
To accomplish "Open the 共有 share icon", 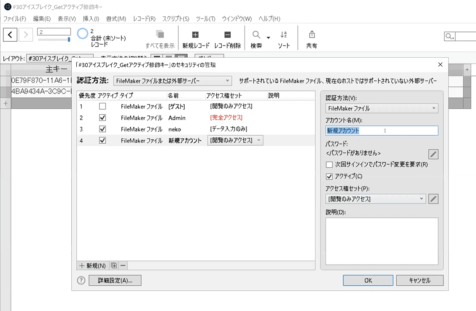I will pyautogui.click(x=312, y=34).
